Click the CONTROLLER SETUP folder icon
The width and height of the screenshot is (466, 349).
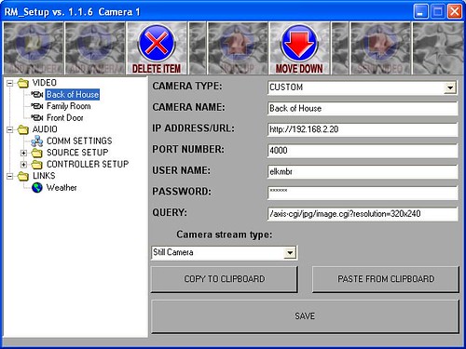click(x=37, y=164)
